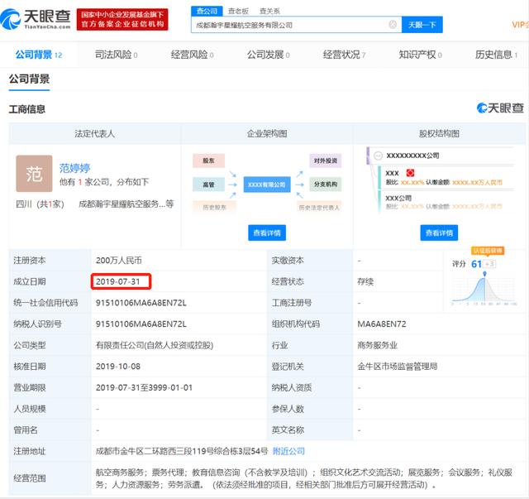
Task: Open the 公司背景 navigation tab
Action: [x=39, y=55]
